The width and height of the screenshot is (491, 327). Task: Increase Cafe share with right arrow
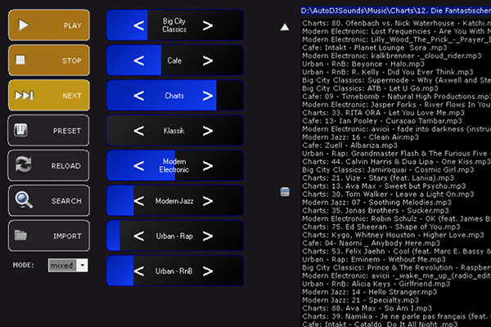[208, 60]
